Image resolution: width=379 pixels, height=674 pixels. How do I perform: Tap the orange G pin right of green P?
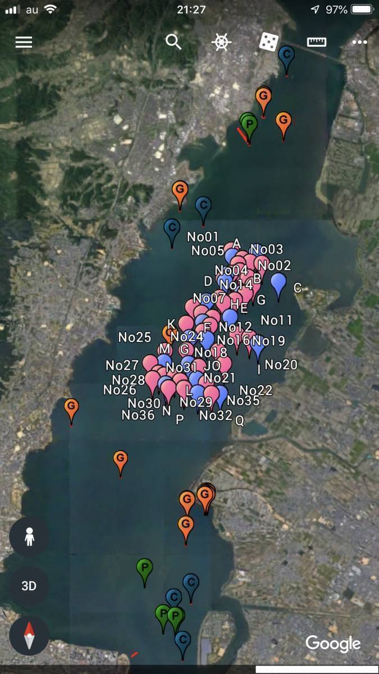tap(284, 125)
